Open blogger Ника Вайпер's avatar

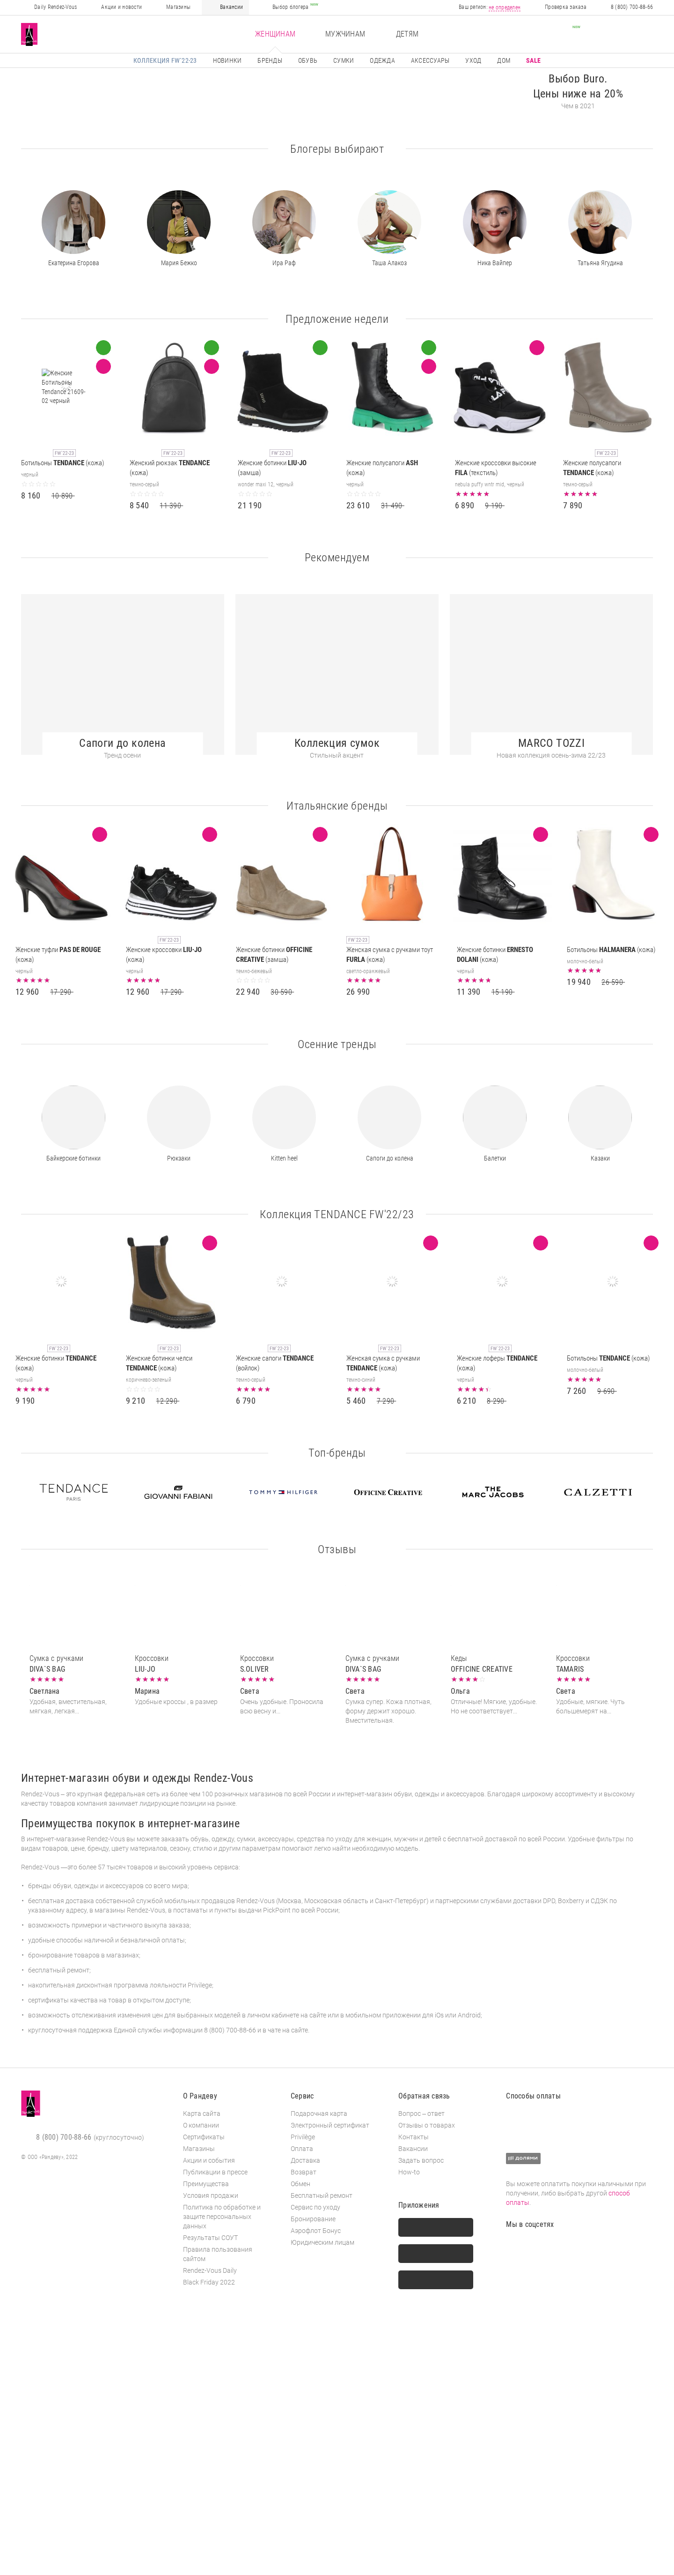[494, 222]
